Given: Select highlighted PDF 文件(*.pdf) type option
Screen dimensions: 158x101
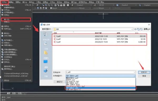Looking at the screenshot, I should (x=101, y=88).
